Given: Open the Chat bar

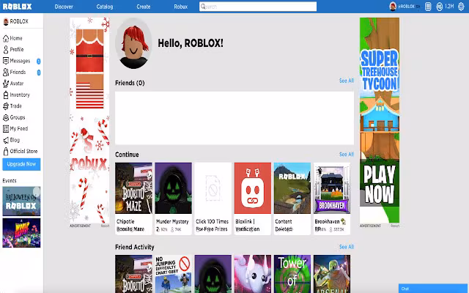Looking at the screenshot, I should 433,289.
